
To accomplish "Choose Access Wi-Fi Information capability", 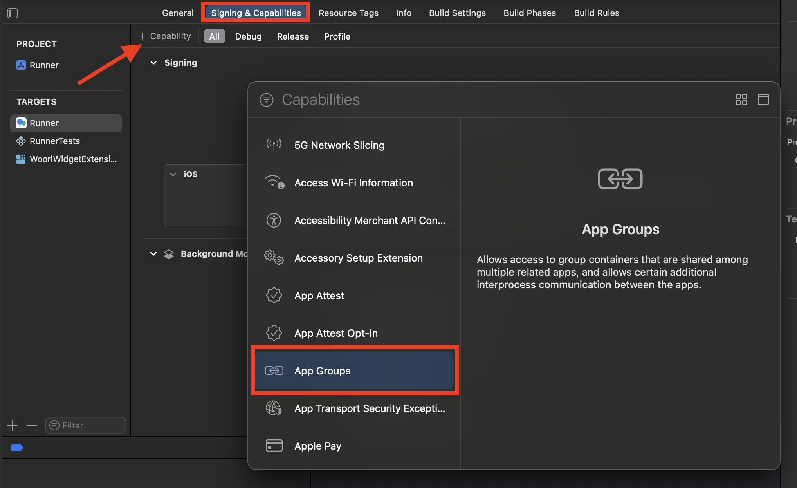I will pyautogui.click(x=353, y=183).
